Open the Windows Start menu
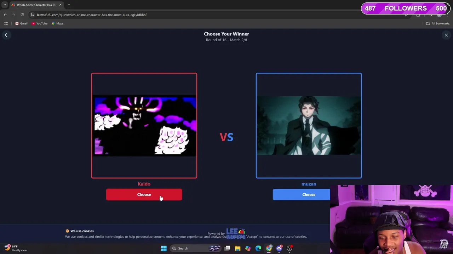Screen dimensions: 453x254 (164, 248)
